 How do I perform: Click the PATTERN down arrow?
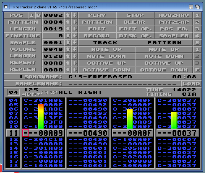tap(74, 22)
